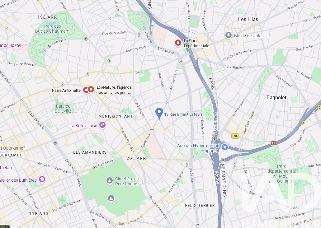The height and width of the screenshot is (228, 321).
Task: Open 13 Rue Ernest Lefèvre address label
Action: (x=183, y=114)
